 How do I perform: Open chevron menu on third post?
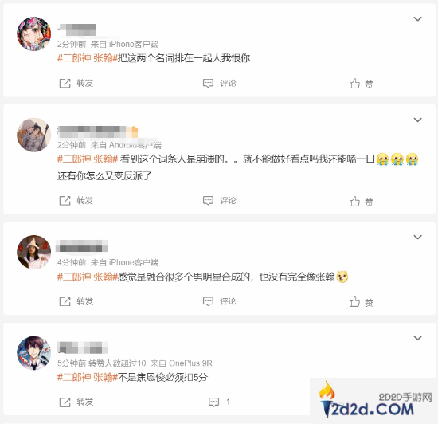pos(417,237)
